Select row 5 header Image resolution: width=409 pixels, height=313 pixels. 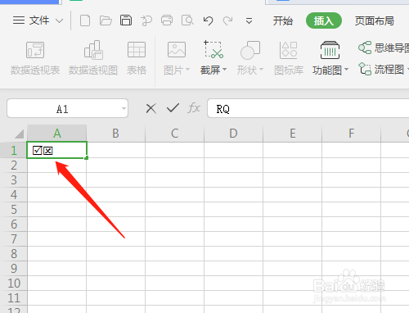point(14,210)
